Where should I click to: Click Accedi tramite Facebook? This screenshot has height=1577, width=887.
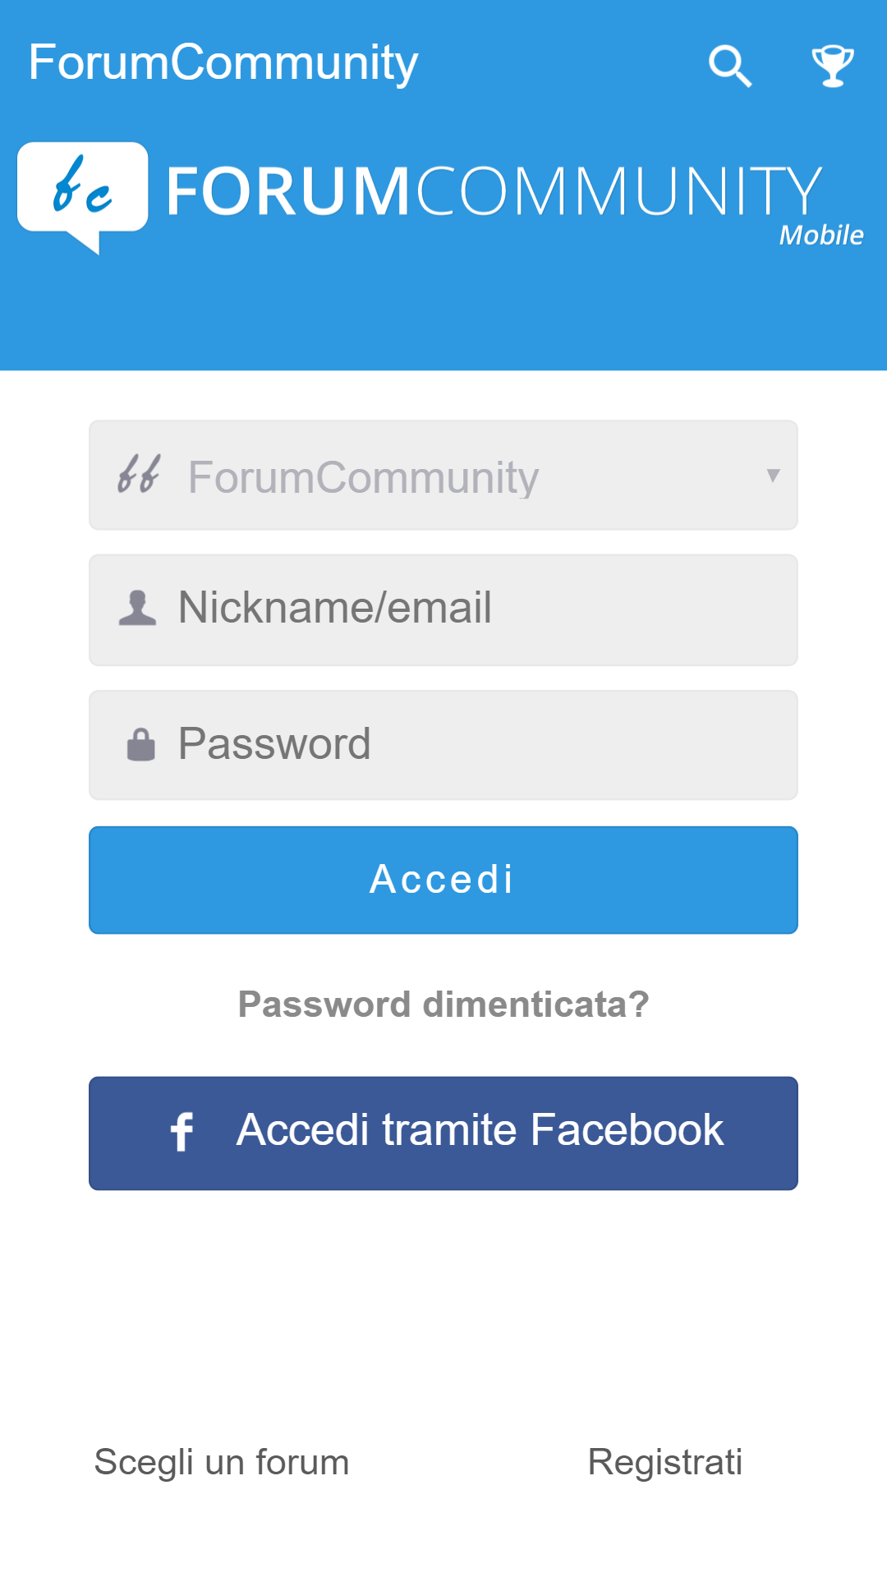pos(443,1132)
